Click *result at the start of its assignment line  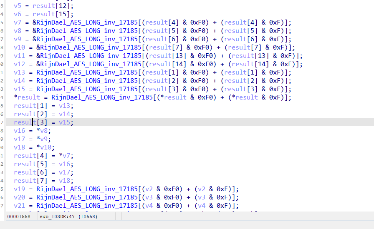click(x=27, y=97)
